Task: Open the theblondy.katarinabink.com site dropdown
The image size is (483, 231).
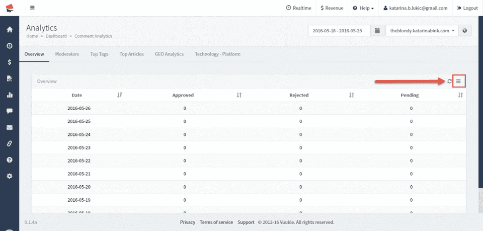Action: point(422,31)
